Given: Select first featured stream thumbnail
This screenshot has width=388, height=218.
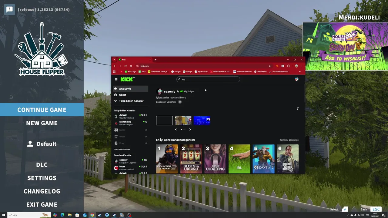Looking at the screenshot, I should (x=165, y=121).
